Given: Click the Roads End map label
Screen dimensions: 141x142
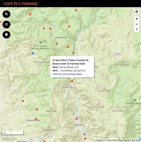Looking at the screenshot, I should (68, 87).
